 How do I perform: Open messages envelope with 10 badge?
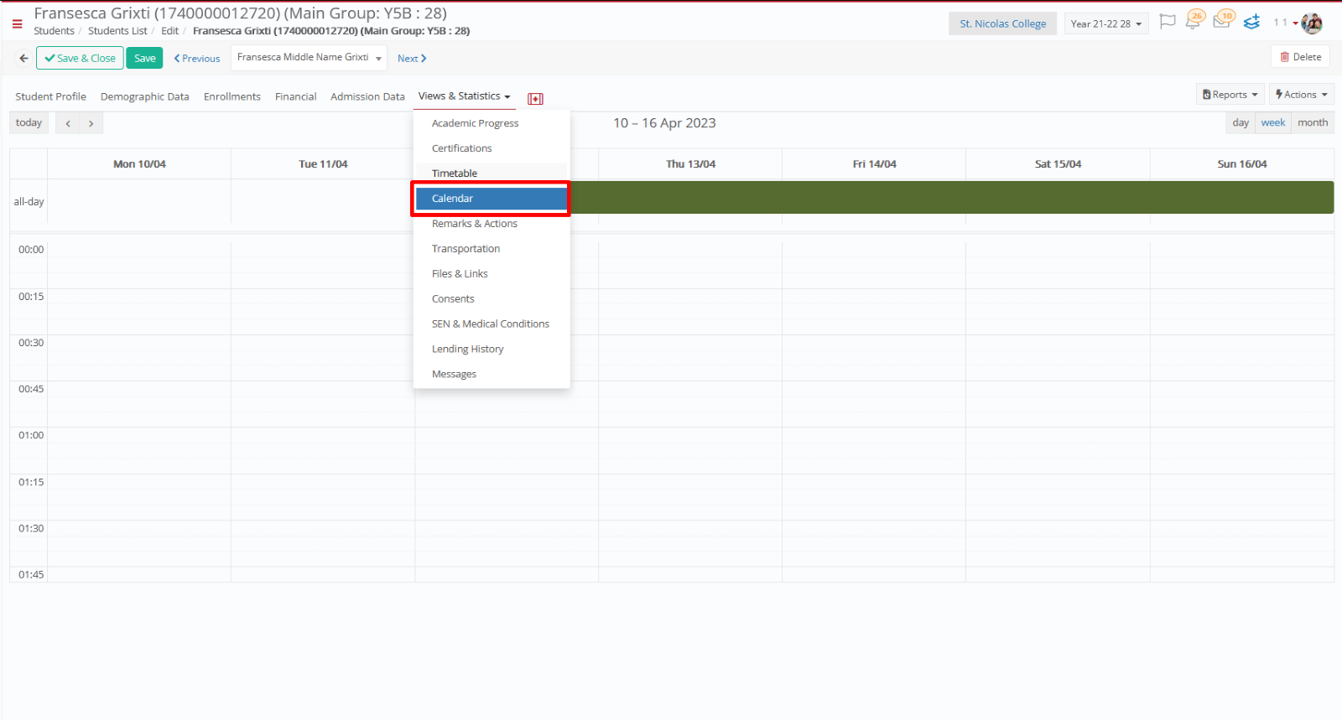(x=1223, y=21)
